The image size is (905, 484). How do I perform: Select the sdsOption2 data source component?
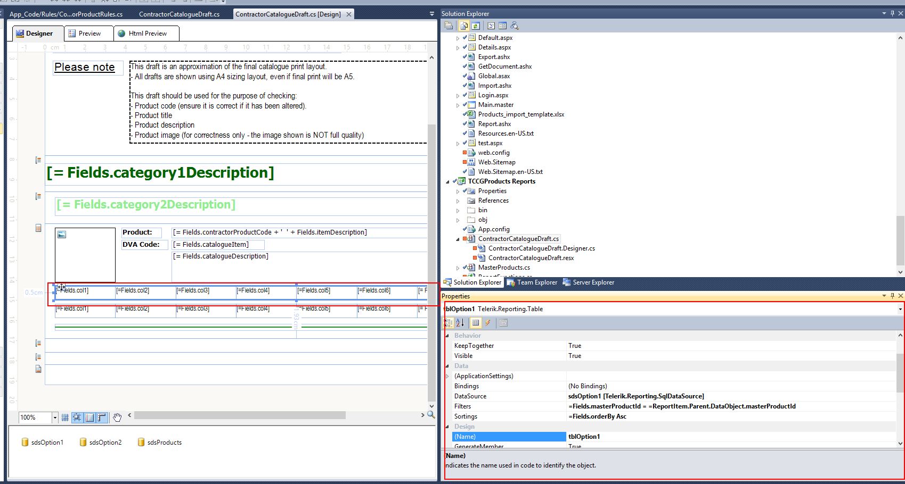point(100,443)
